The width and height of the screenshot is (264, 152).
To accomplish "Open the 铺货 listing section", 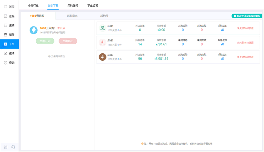I will 9,35.
